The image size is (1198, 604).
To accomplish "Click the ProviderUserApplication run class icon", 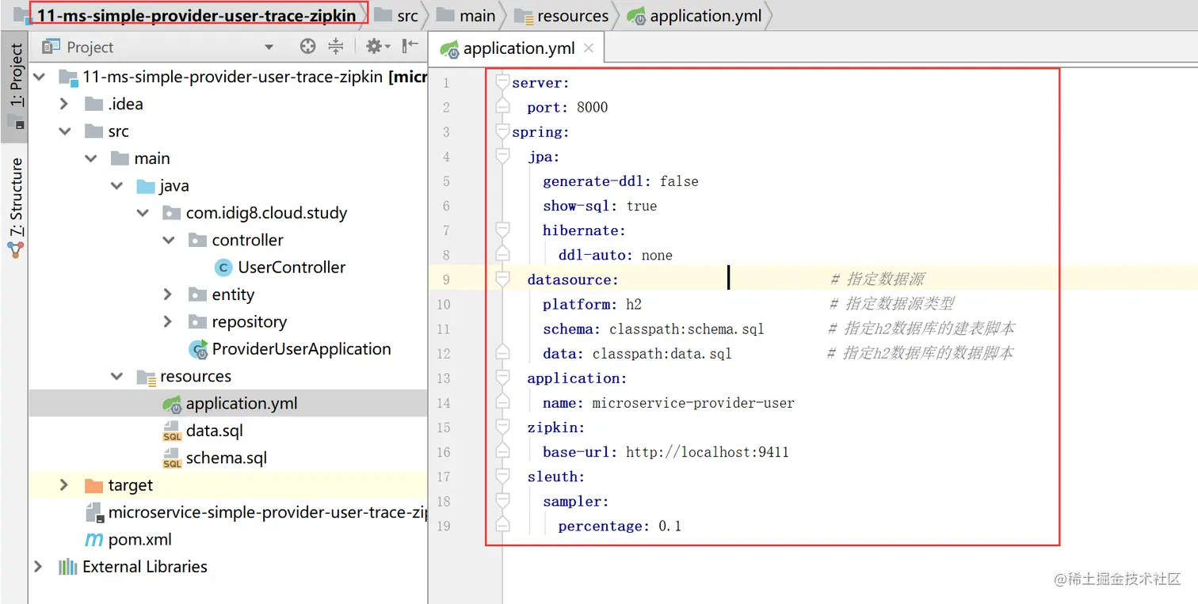I will click(x=198, y=349).
